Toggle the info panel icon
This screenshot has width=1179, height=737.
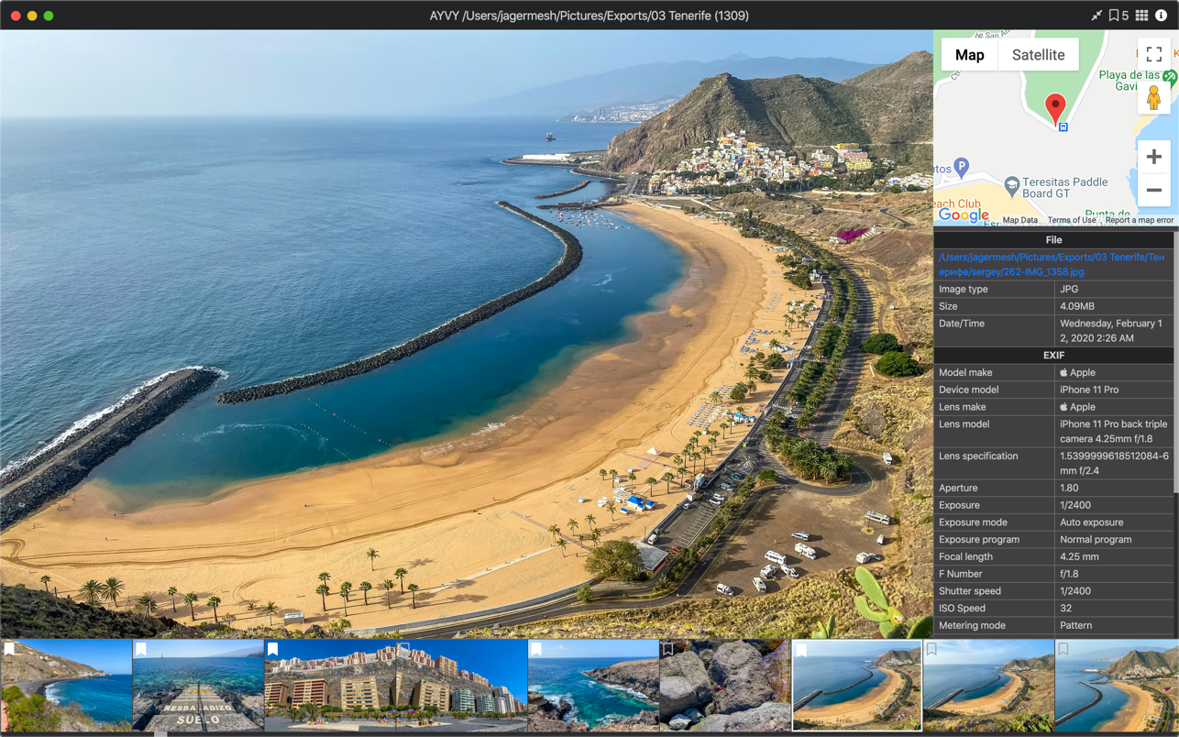1162,16
